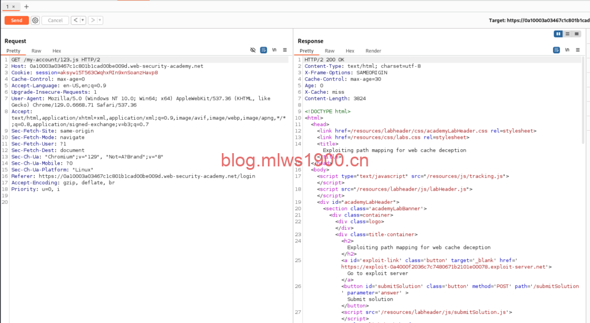Click Accept-Encoding header in Request

(x=63, y=183)
